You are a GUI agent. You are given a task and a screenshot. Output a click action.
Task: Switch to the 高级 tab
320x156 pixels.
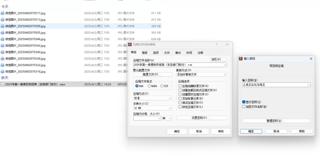[145, 53]
